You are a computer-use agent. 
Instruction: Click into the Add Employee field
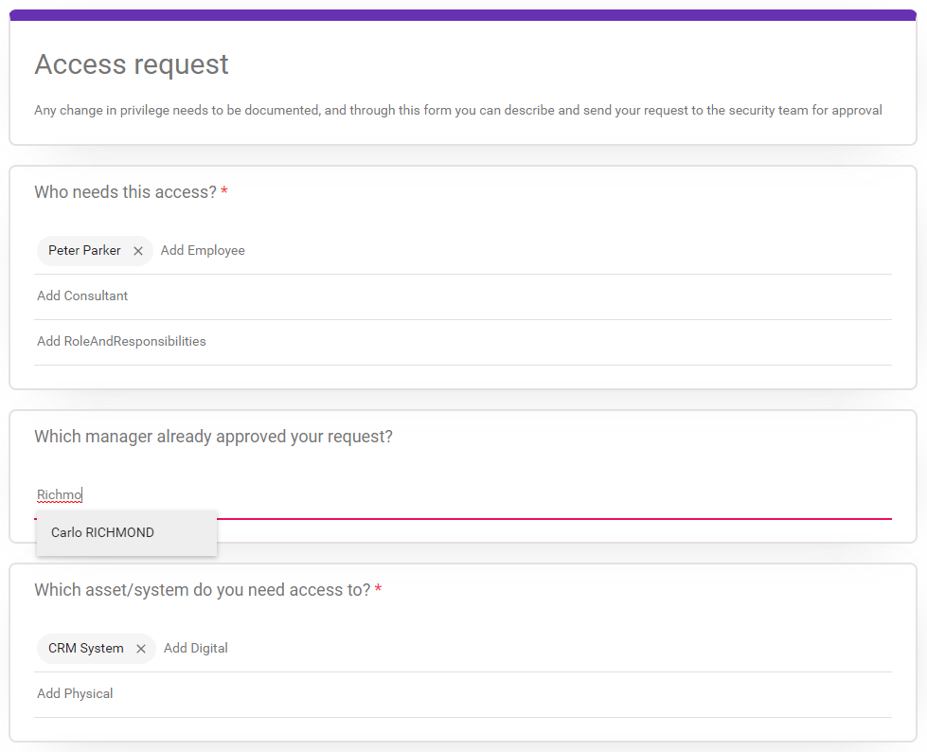click(x=525, y=251)
